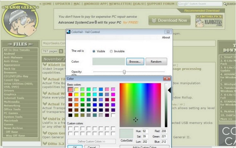Click the luminance slider arrow
Image resolution: width=236 pixels, height=148 pixels.
pyautogui.click(x=169, y=90)
